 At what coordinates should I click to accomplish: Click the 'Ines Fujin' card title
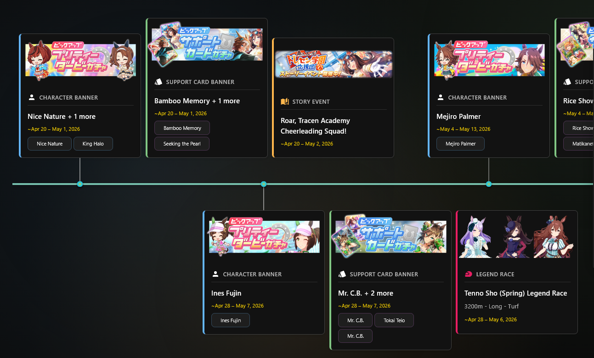(x=226, y=293)
